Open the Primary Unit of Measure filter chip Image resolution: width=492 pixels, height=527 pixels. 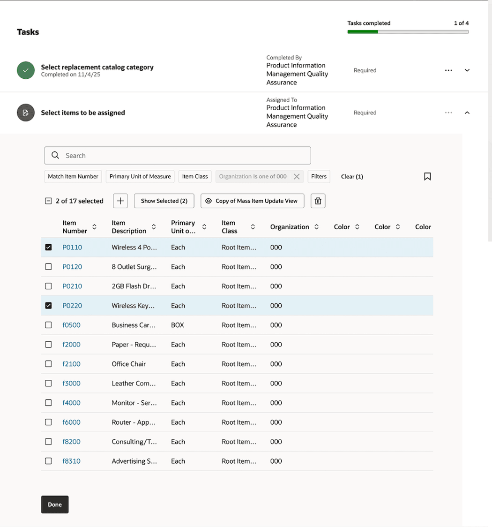(140, 176)
